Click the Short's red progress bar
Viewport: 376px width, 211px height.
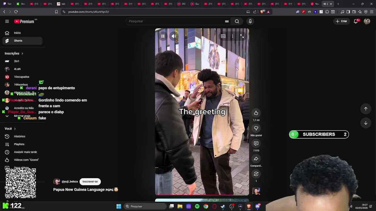tap(202, 195)
